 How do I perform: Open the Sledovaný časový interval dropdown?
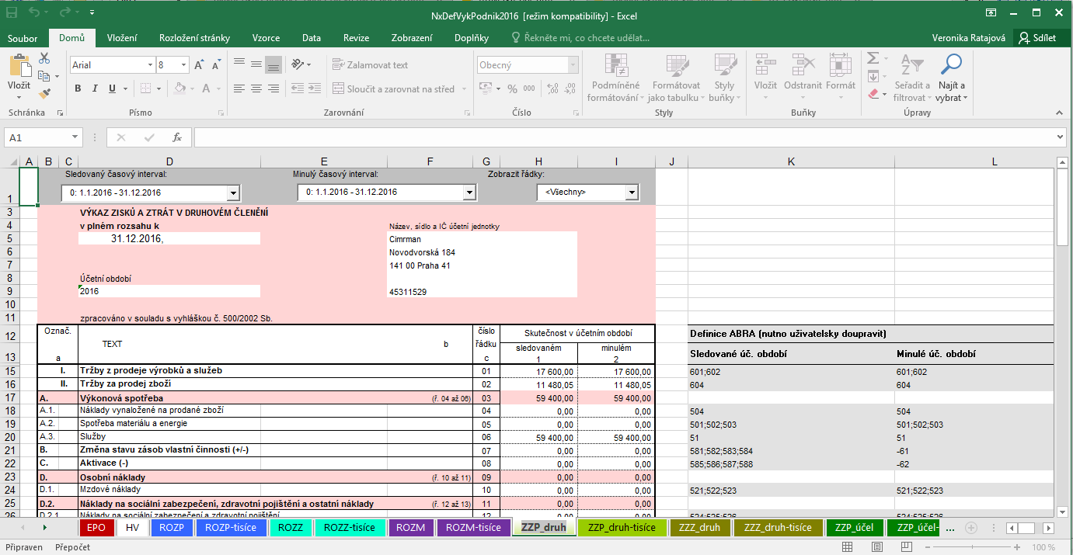pyautogui.click(x=233, y=193)
